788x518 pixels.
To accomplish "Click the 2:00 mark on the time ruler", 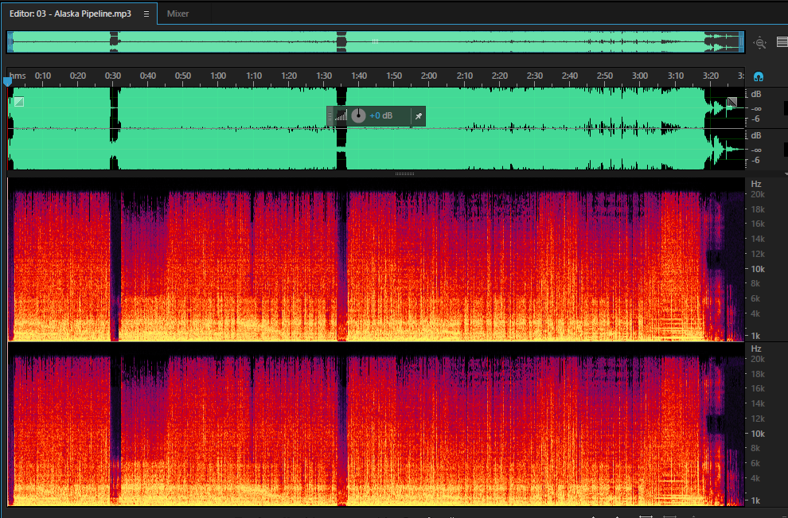I will pos(429,76).
